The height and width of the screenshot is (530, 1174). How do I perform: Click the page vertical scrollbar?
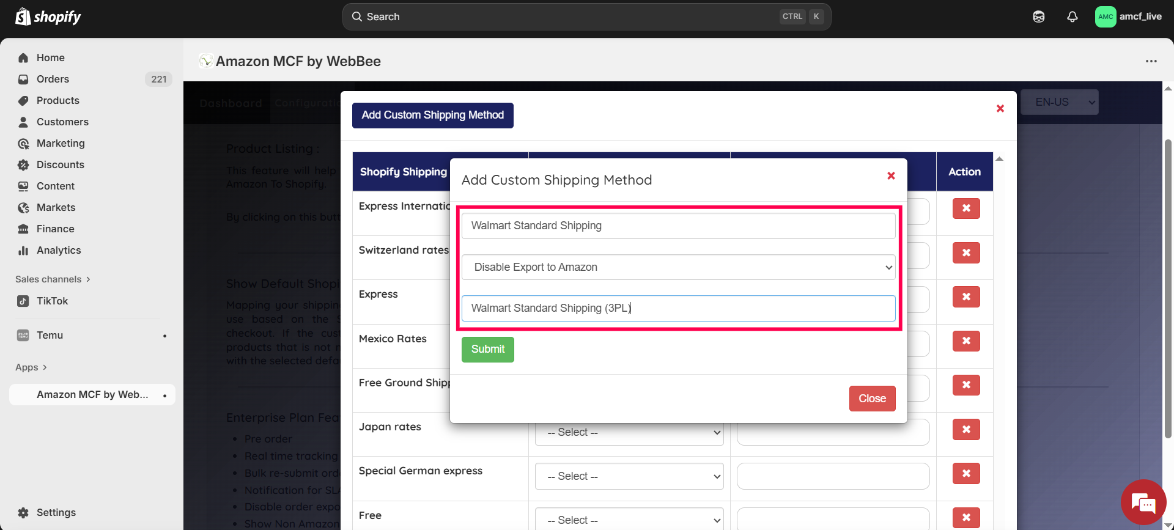tap(1168, 287)
